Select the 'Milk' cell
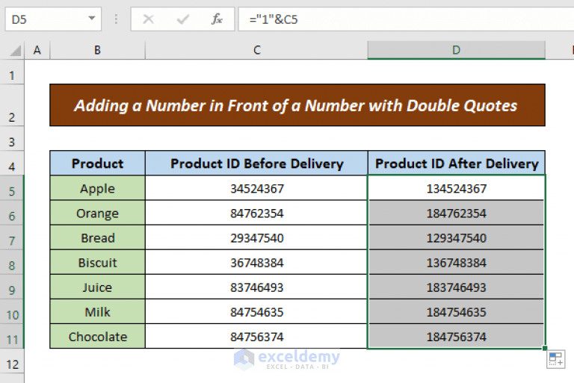This screenshot has height=383, width=574. 97,311
